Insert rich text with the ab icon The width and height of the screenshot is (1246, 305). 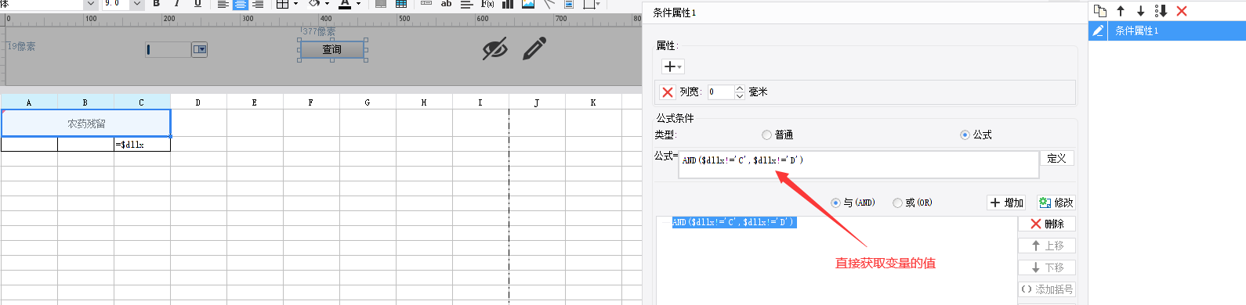(x=447, y=4)
